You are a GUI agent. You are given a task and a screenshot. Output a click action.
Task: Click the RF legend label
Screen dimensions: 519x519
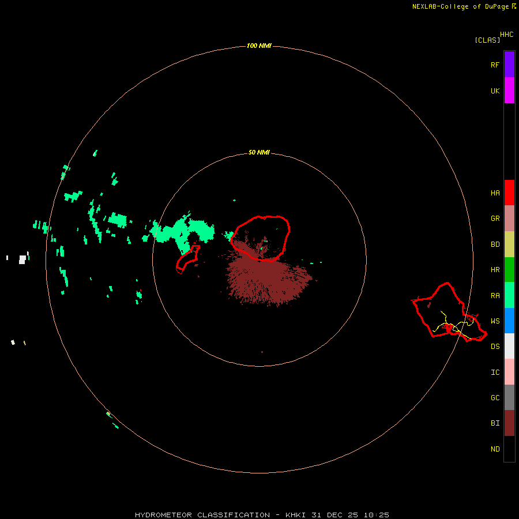tap(495, 65)
